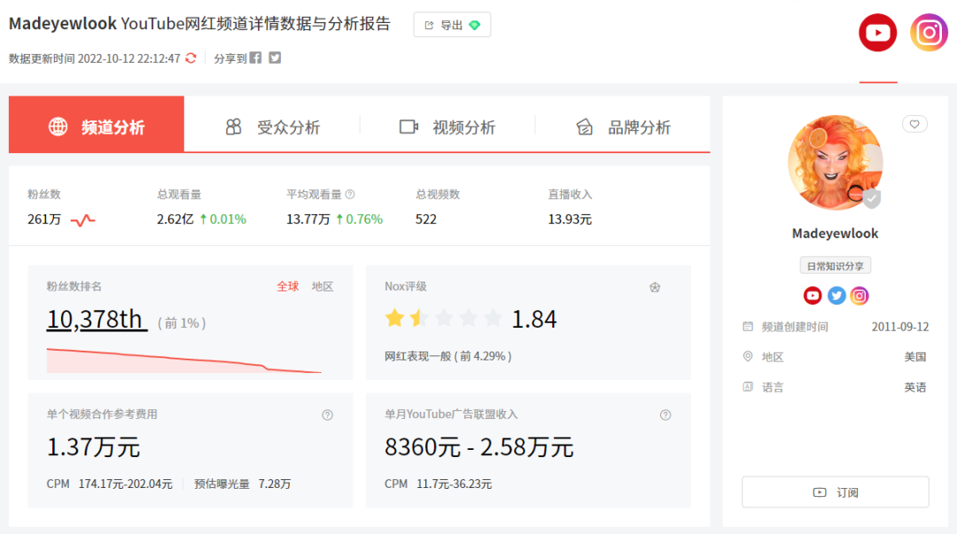This screenshot has width=957, height=534.
Task: Switch to the 视频分析 tab
Action: coord(447,127)
